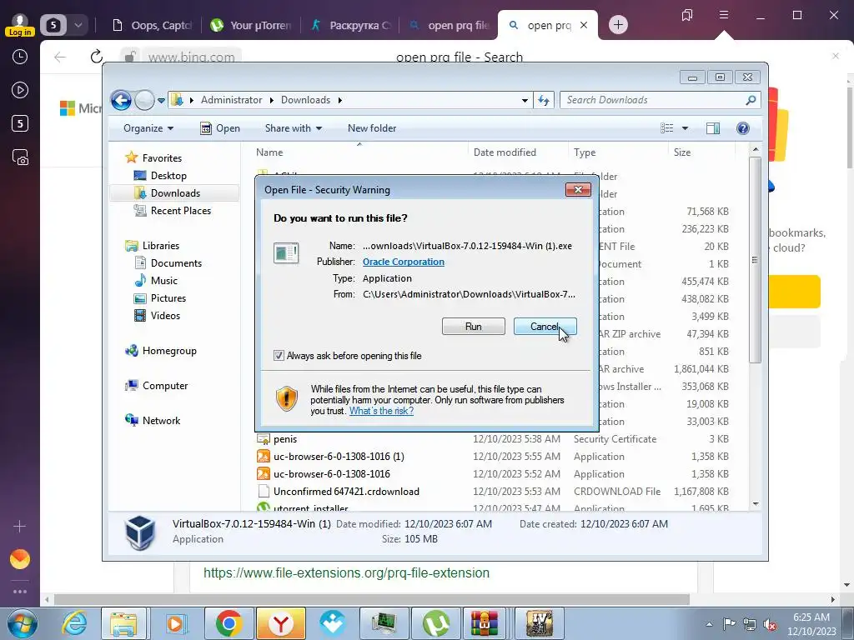Open the Videos library
854x640 pixels.
[x=165, y=316]
